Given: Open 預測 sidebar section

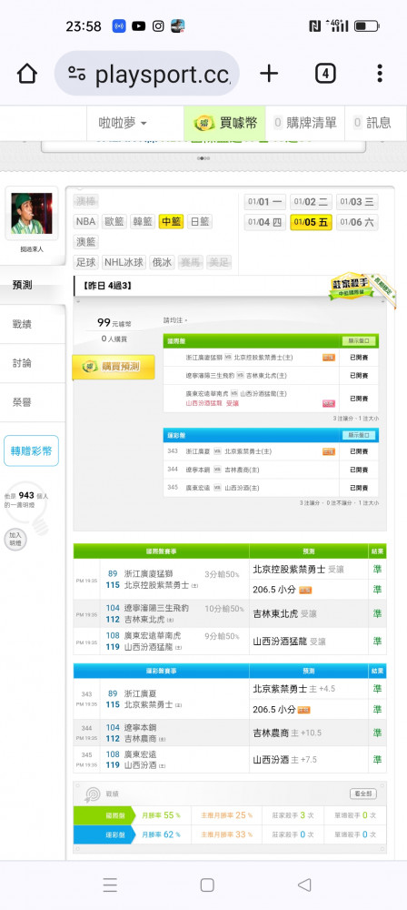Looking at the screenshot, I should click(x=33, y=284).
